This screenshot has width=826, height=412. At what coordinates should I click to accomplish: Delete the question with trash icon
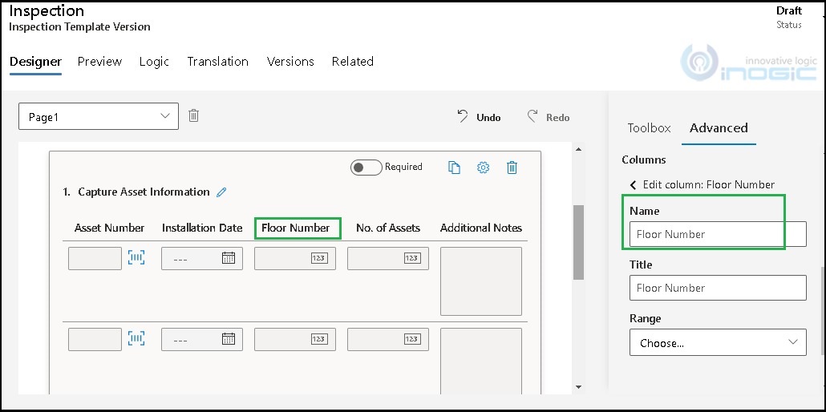pos(512,168)
